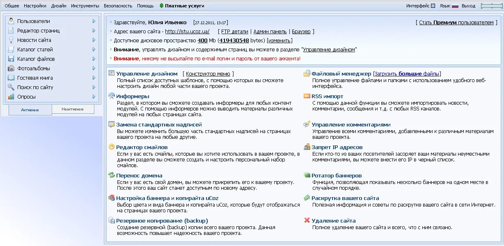Click the red X Удаление сайта icon
This screenshot has height=246, width=504.
[307, 220]
